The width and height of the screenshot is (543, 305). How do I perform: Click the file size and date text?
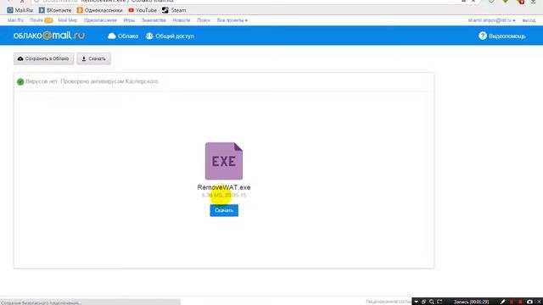tap(224, 196)
